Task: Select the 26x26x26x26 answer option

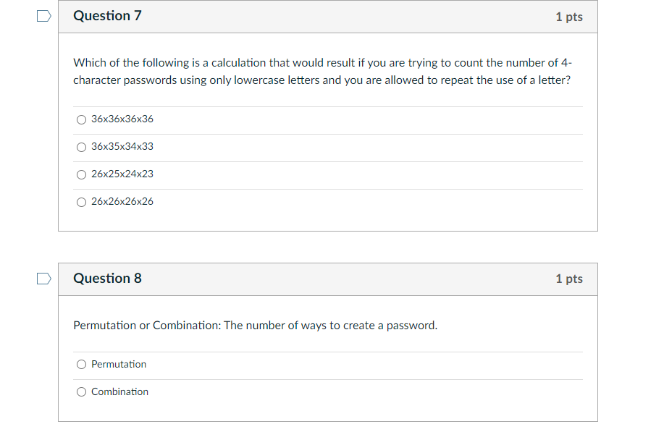Action: (x=81, y=202)
